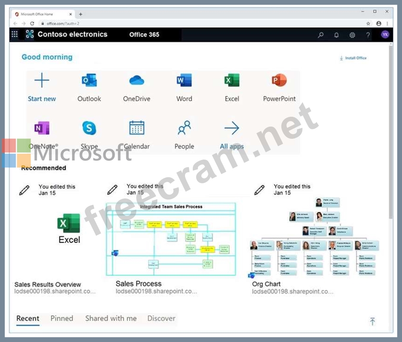Click the Good morning greeting text

pos(47,57)
